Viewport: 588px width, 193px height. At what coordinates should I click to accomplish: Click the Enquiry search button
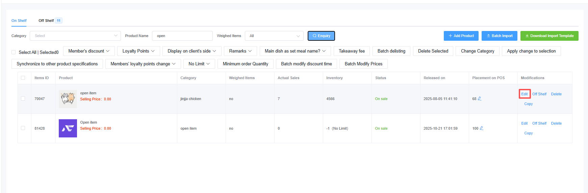pyautogui.click(x=321, y=36)
